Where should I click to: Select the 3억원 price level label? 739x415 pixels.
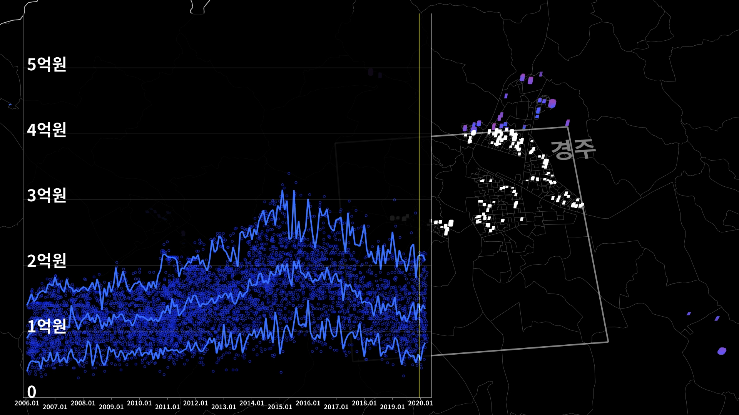[47, 196]
